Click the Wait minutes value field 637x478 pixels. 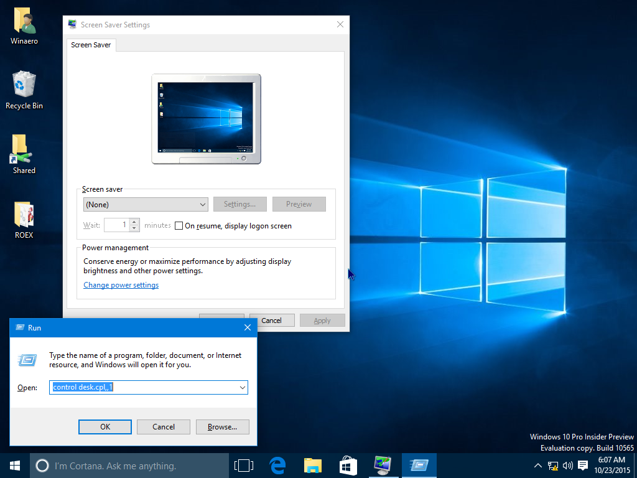pyautogui.click(x=117, y=225)
